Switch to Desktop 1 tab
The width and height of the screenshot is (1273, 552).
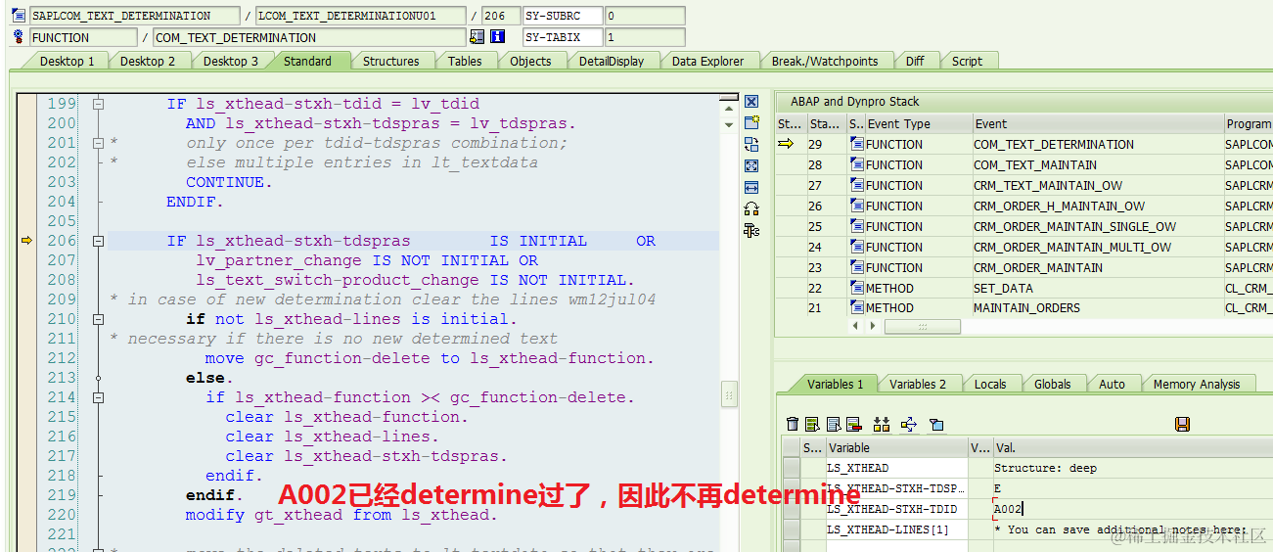pos(67,61)
